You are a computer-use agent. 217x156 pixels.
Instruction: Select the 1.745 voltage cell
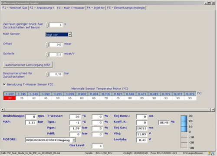(22, 94)
